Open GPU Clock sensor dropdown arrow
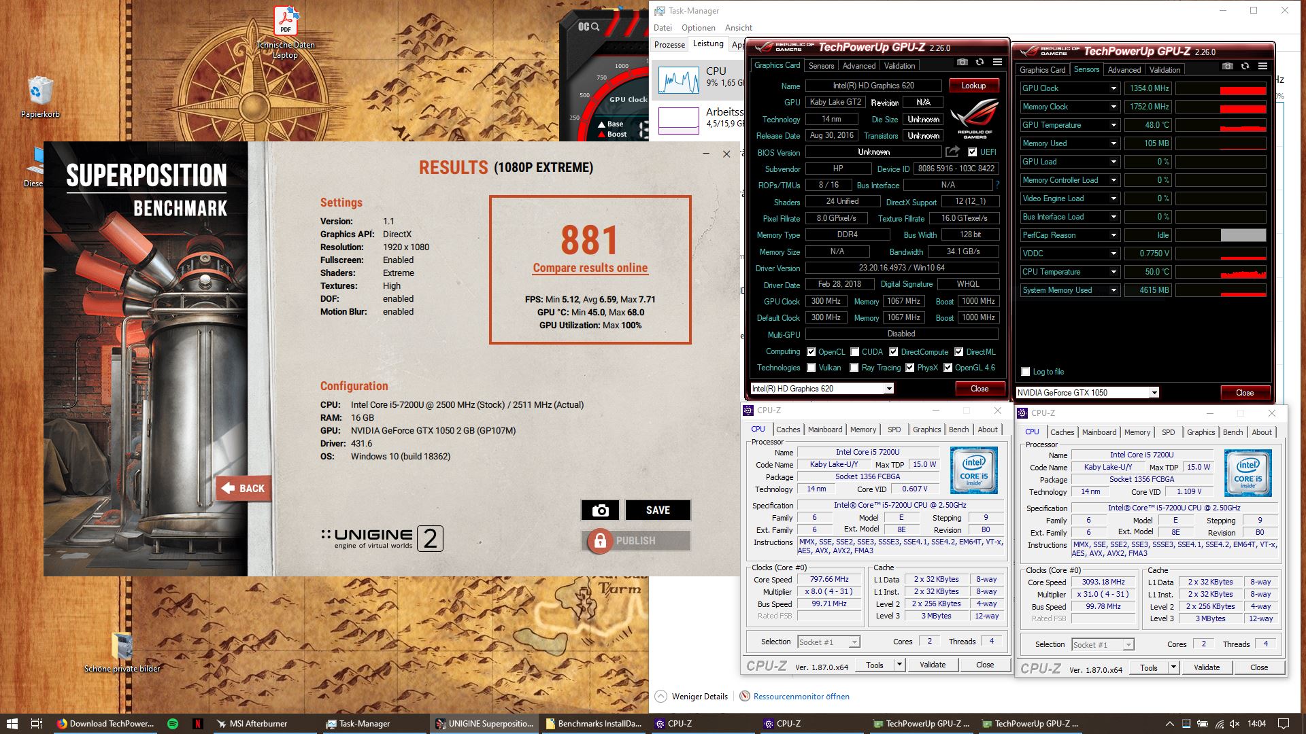The image size is (1306, 734). tap(1113, 88)
